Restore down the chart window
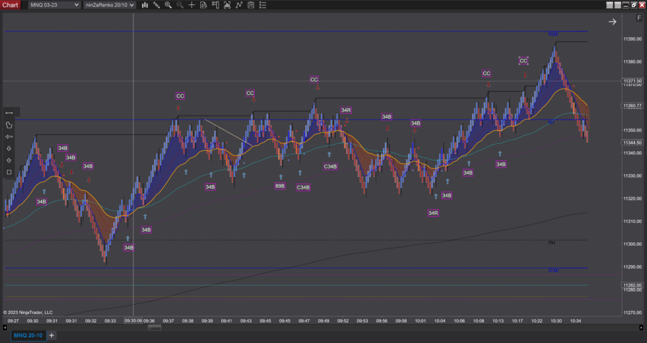This screenshot has width=647, height=343. [634, 5]
